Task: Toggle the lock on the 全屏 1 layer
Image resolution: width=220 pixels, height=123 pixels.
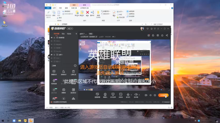Action: click(x=54, y=55)
